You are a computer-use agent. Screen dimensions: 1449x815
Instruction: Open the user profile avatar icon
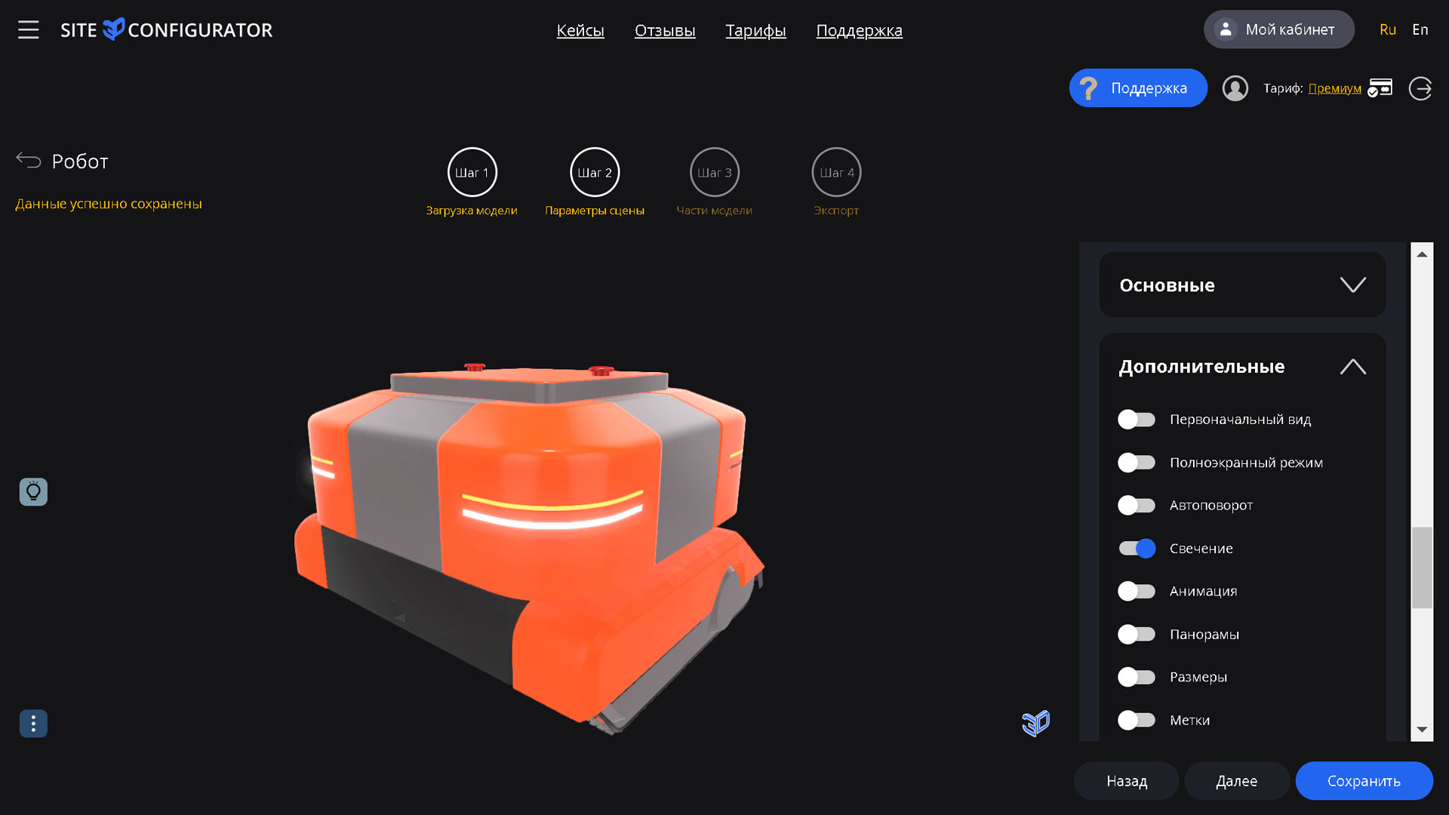1235,88
